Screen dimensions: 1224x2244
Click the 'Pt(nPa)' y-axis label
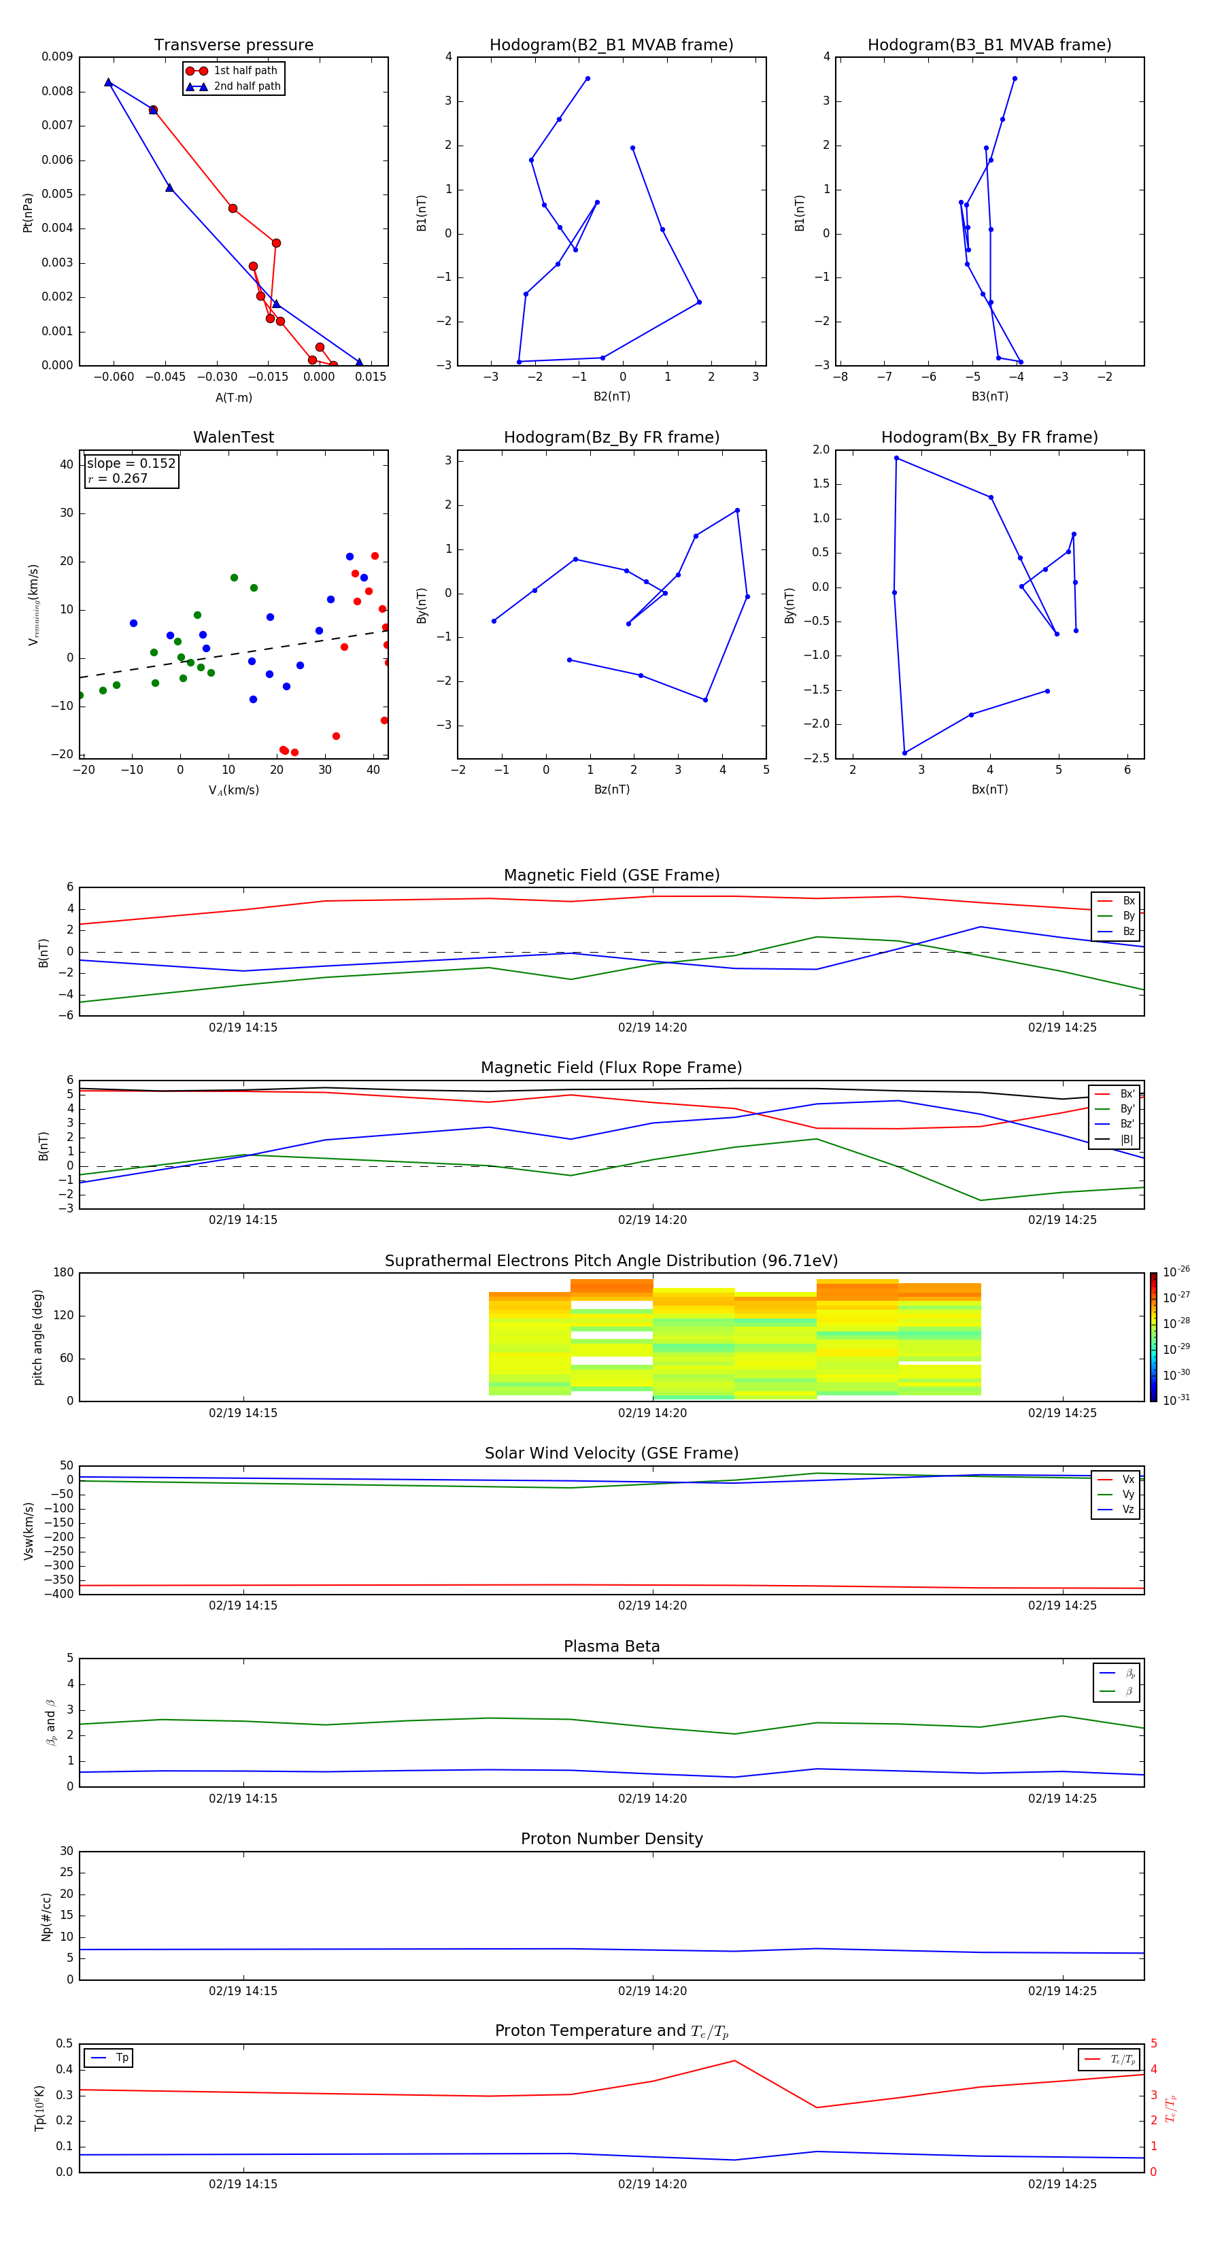point(28,213)
